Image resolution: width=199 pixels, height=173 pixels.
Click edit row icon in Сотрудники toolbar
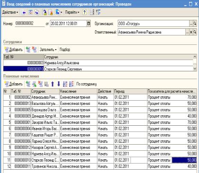(28, 50)
